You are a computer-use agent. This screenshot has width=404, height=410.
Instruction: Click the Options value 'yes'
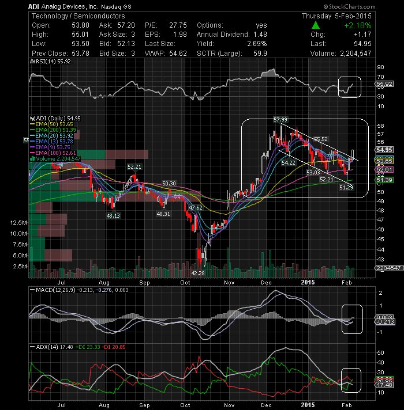click(x=261, y=25)
